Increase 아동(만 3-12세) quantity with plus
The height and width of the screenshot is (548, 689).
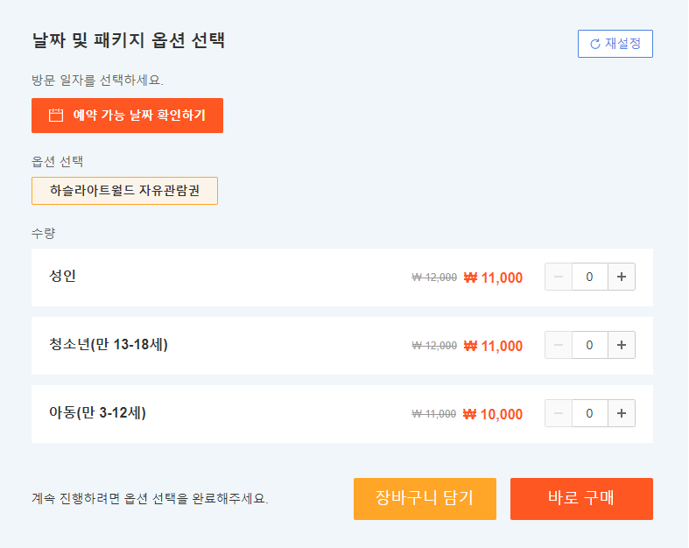[x=622, y=413]
